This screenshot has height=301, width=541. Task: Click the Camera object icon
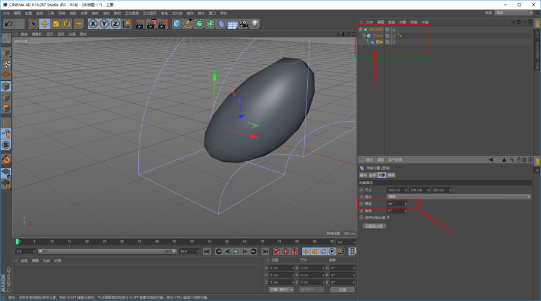(x=243, y=24)
